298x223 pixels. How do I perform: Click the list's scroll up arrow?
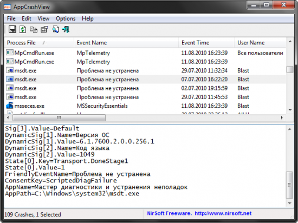(x=290, y=41)
